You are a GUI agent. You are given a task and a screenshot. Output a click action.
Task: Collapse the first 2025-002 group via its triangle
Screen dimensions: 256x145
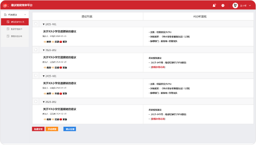(44, 50)
